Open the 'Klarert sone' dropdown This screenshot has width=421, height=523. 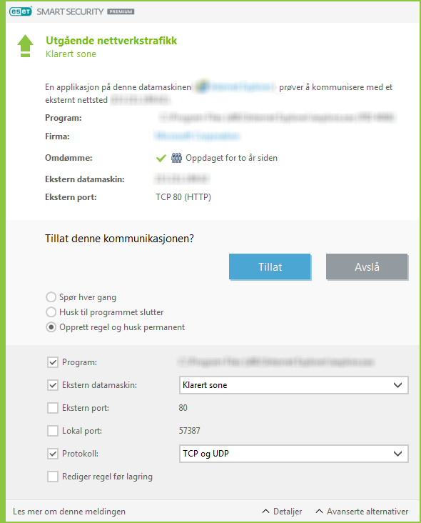tap(294, 385)
